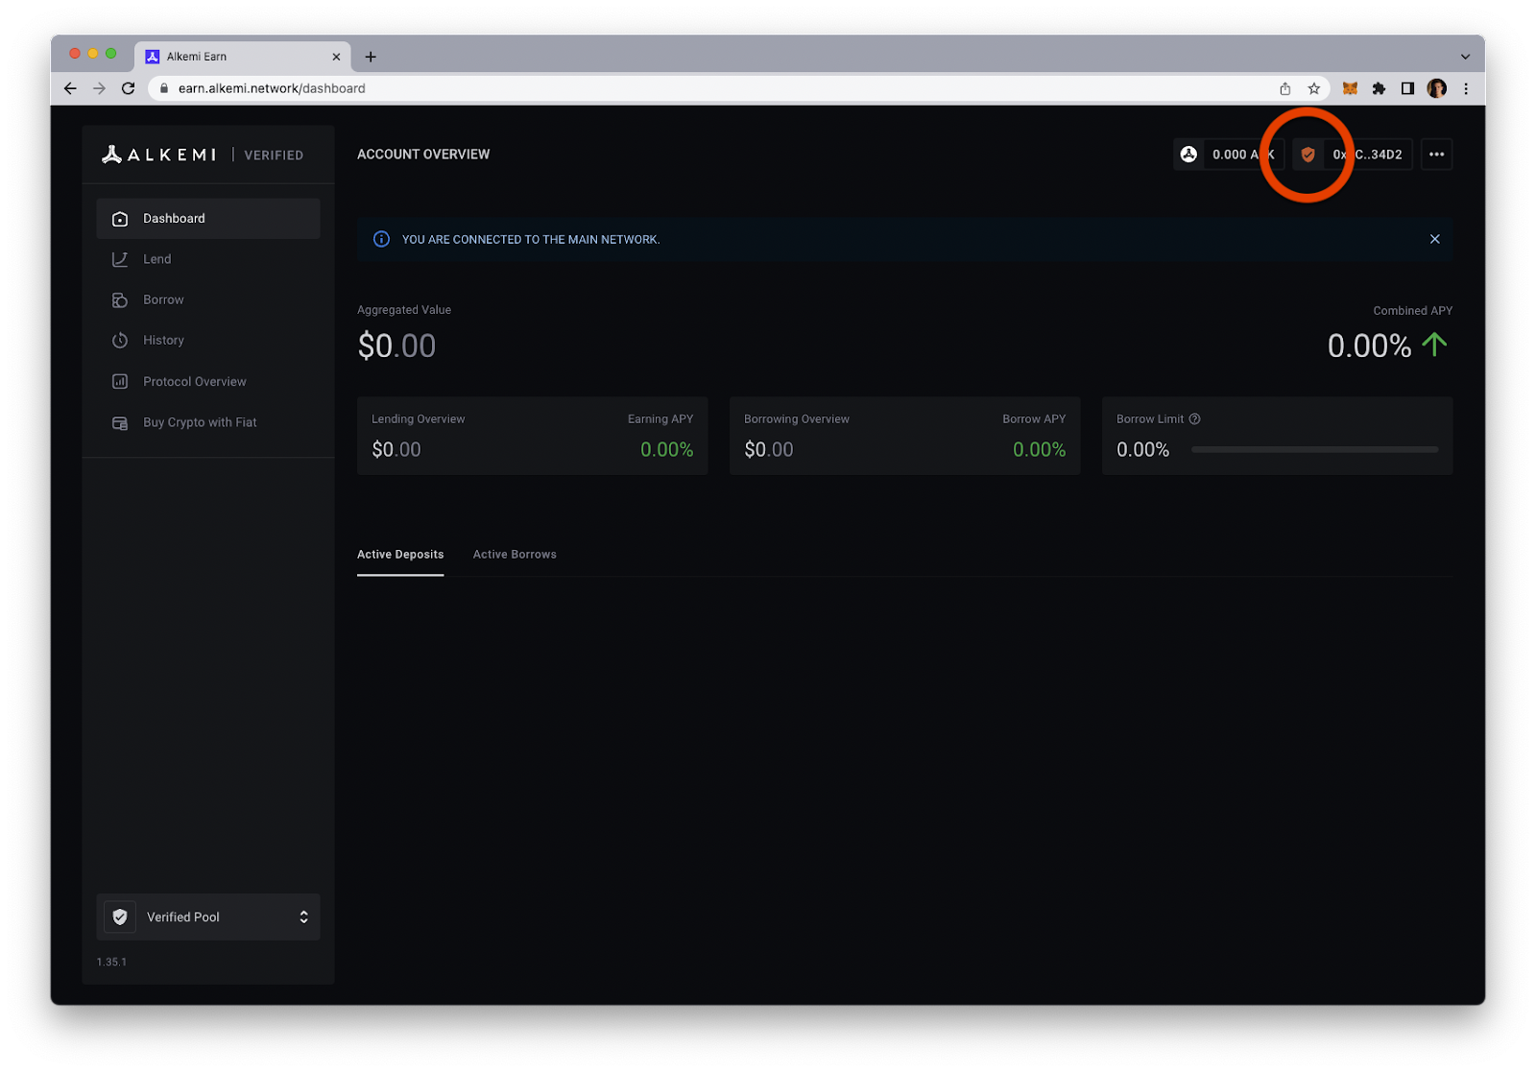Image resolution: width=1536 pixels, height=1072 pixels.
Task: Click the ALK token balance icon
Action: click(x=1188, y=155)
